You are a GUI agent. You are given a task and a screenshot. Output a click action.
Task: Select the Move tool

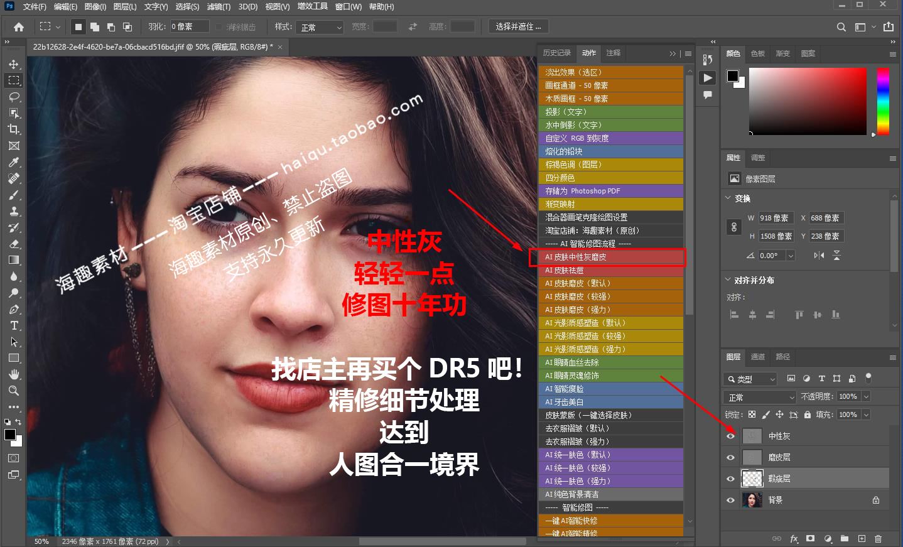tap(14, 64)
